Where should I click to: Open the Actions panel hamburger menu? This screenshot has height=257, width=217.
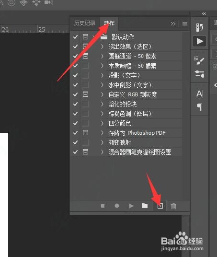185,24
